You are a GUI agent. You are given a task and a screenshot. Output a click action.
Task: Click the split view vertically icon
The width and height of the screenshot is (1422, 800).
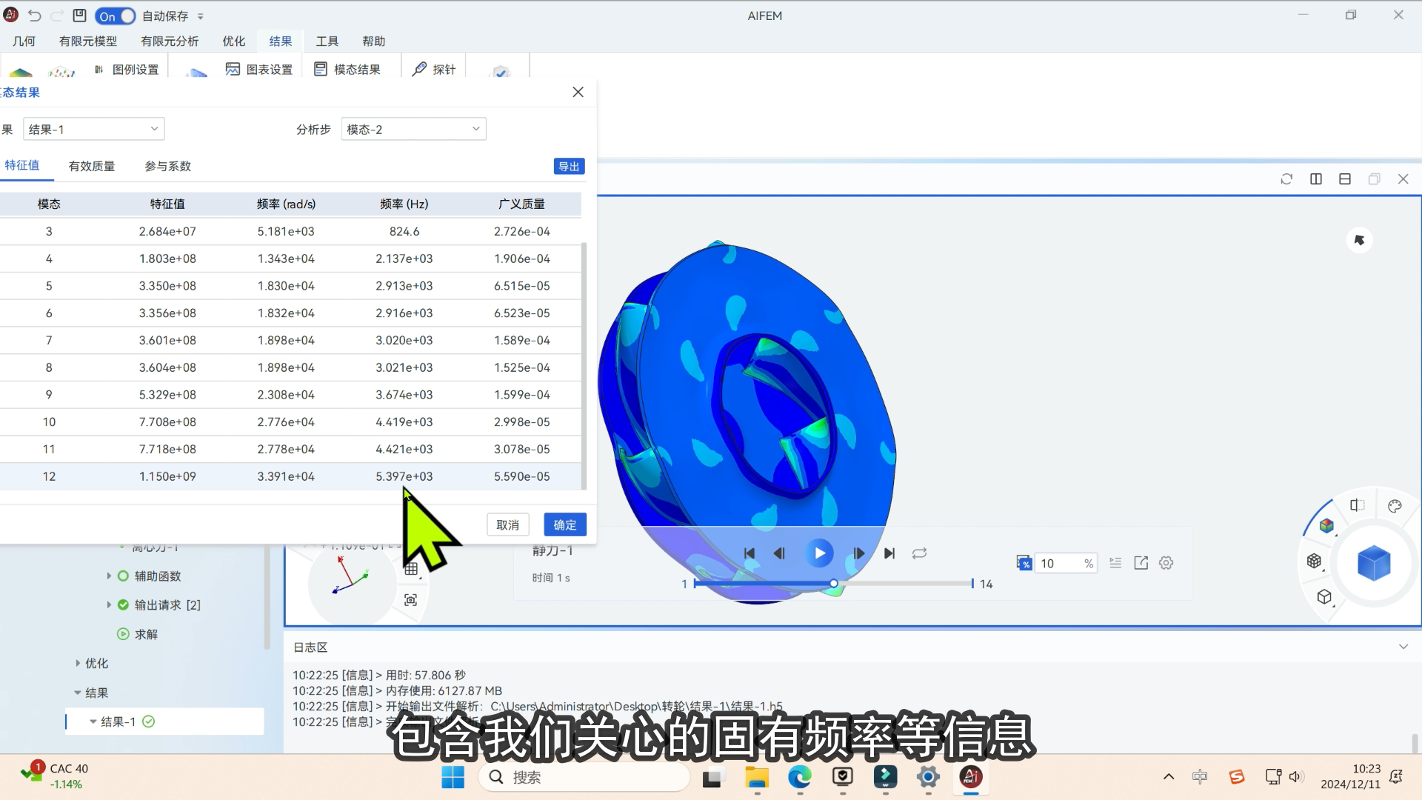point(1316,179)
